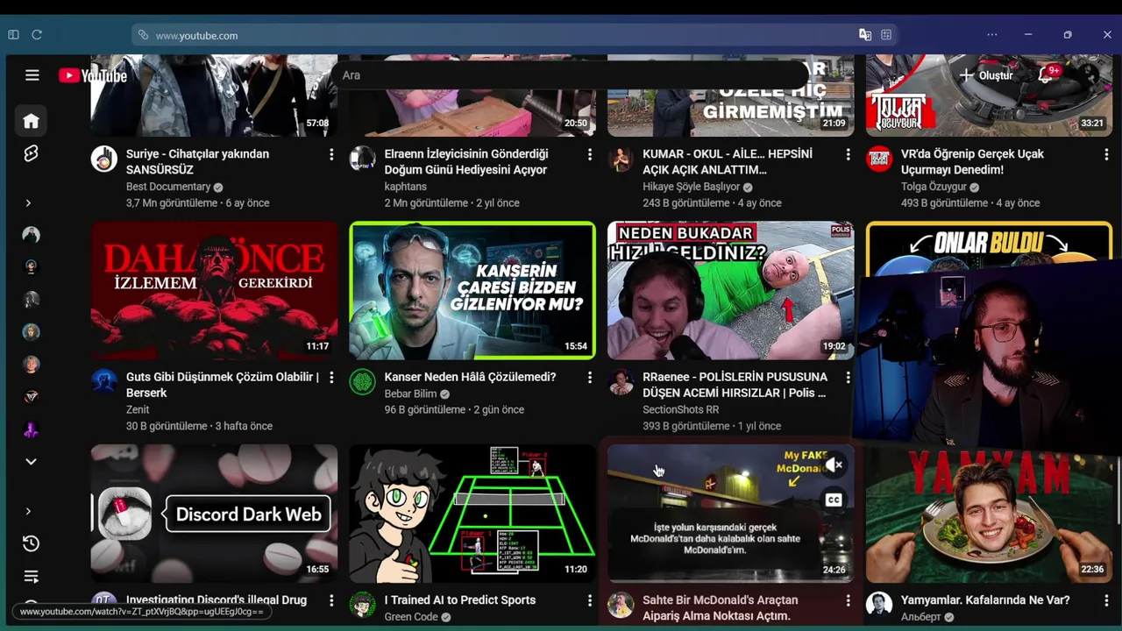This screenshot has height=631, width=1122.
Task: Click the YouTube search box 'Ara'
Action: coord(570,75)
